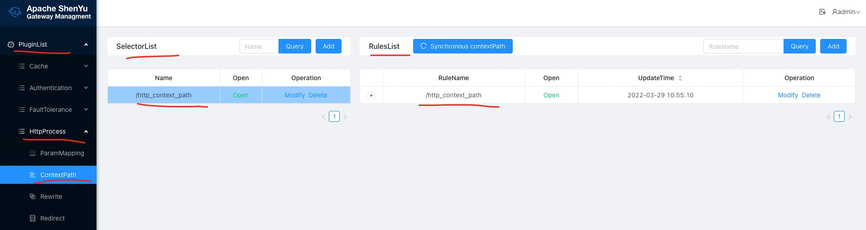Click the Apache ShenYu logo icon
This screenshot has height=230, width=866.
pyautogui.click(x=14, y=12)
